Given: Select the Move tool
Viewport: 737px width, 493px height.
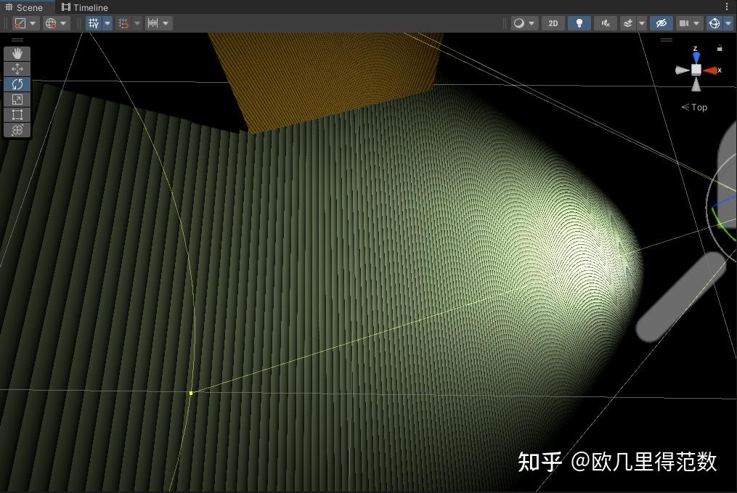Looking at the screenshot, I should [17, 68].
